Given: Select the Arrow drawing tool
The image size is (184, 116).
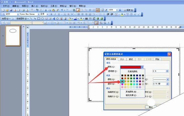Looking at the screenshot, I should (35, 19).
